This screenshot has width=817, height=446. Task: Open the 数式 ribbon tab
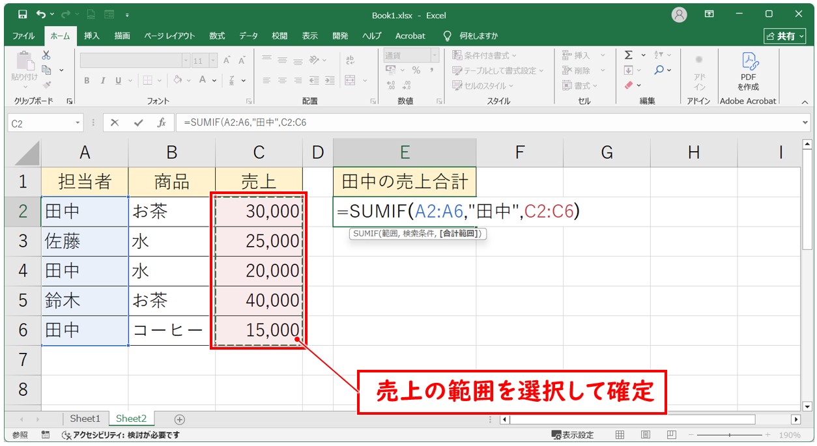coord(217,36)
